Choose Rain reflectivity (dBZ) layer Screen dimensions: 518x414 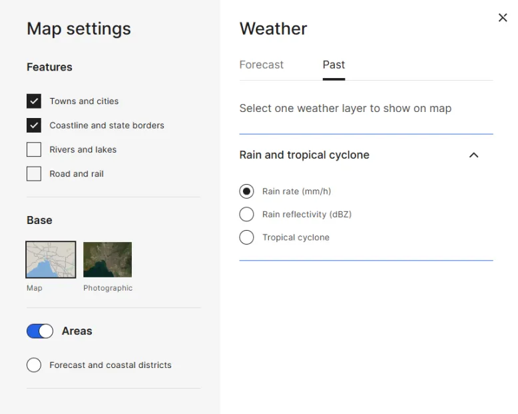tap(246, 214)
